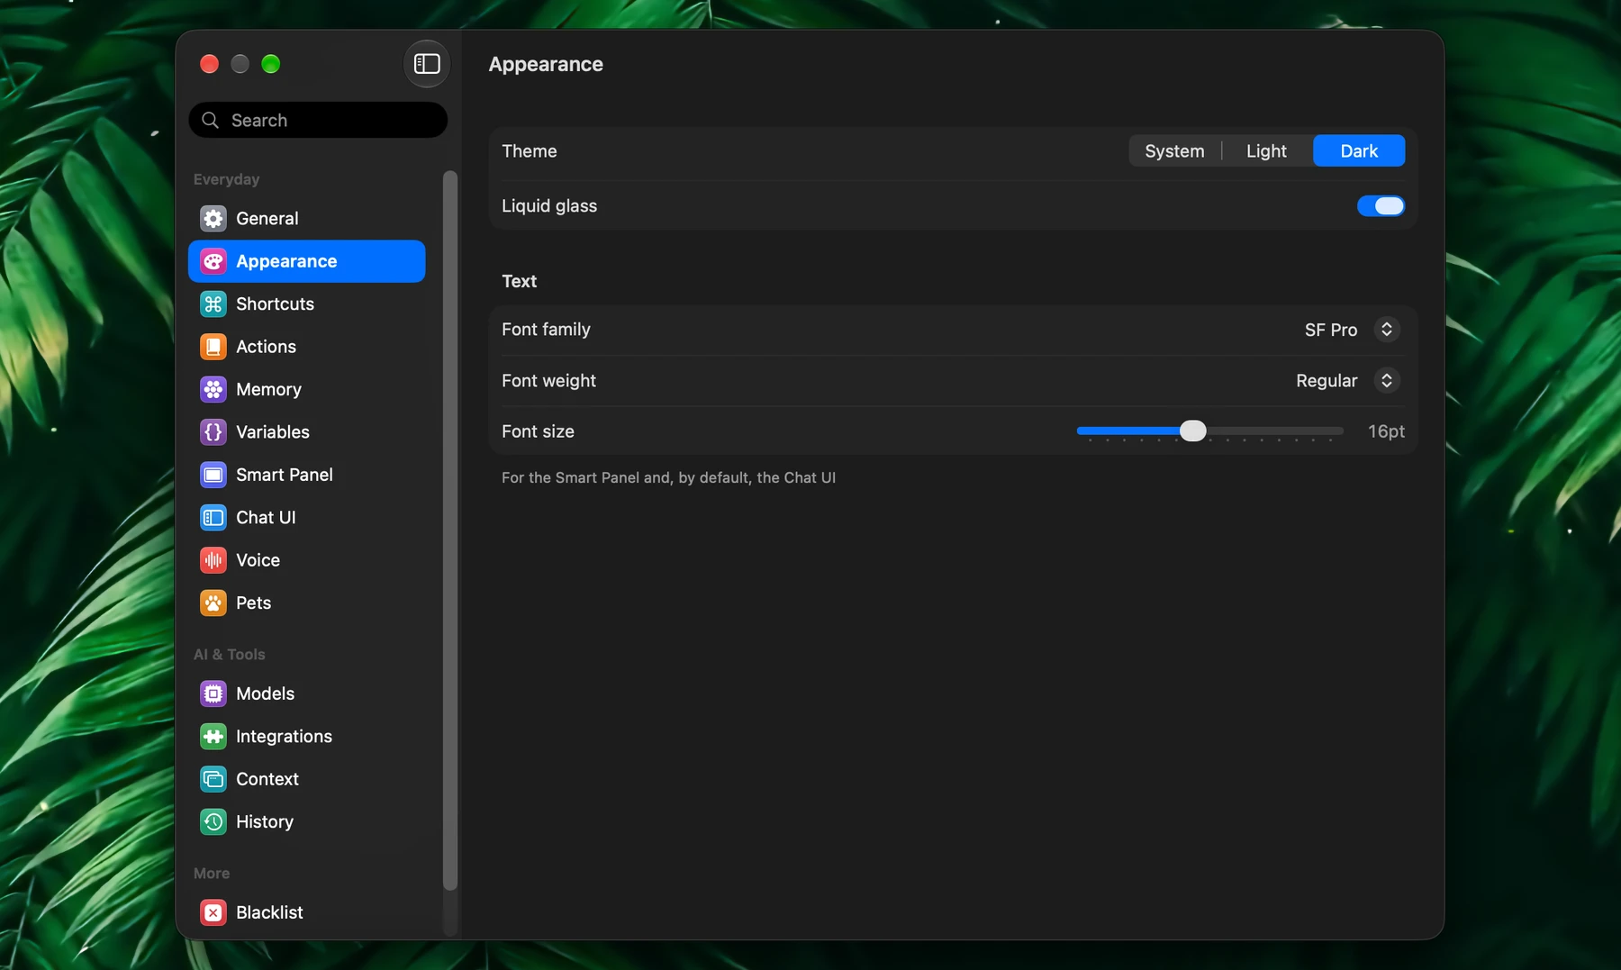Screen dimensions: 1621x970
Task: Switch to the Chat UI section
Action: (306, 518)
